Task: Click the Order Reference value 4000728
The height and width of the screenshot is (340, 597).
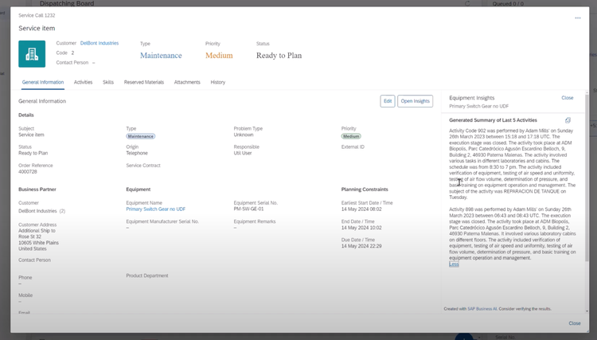Action: pyautogui.click(x=28, y=172)
